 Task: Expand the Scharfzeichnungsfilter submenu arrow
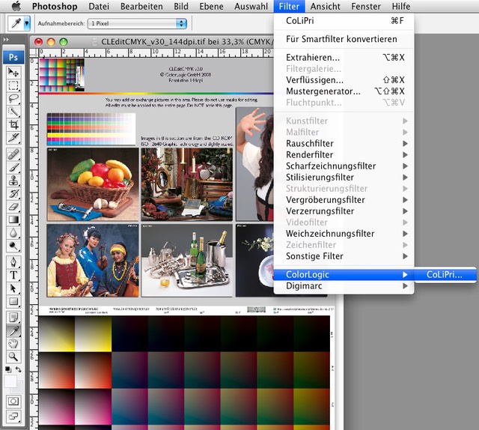(405, 166)
